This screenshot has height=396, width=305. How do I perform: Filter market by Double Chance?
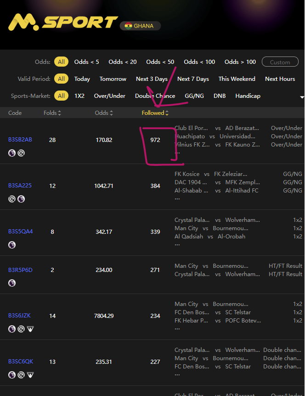[x=155, y=96]
